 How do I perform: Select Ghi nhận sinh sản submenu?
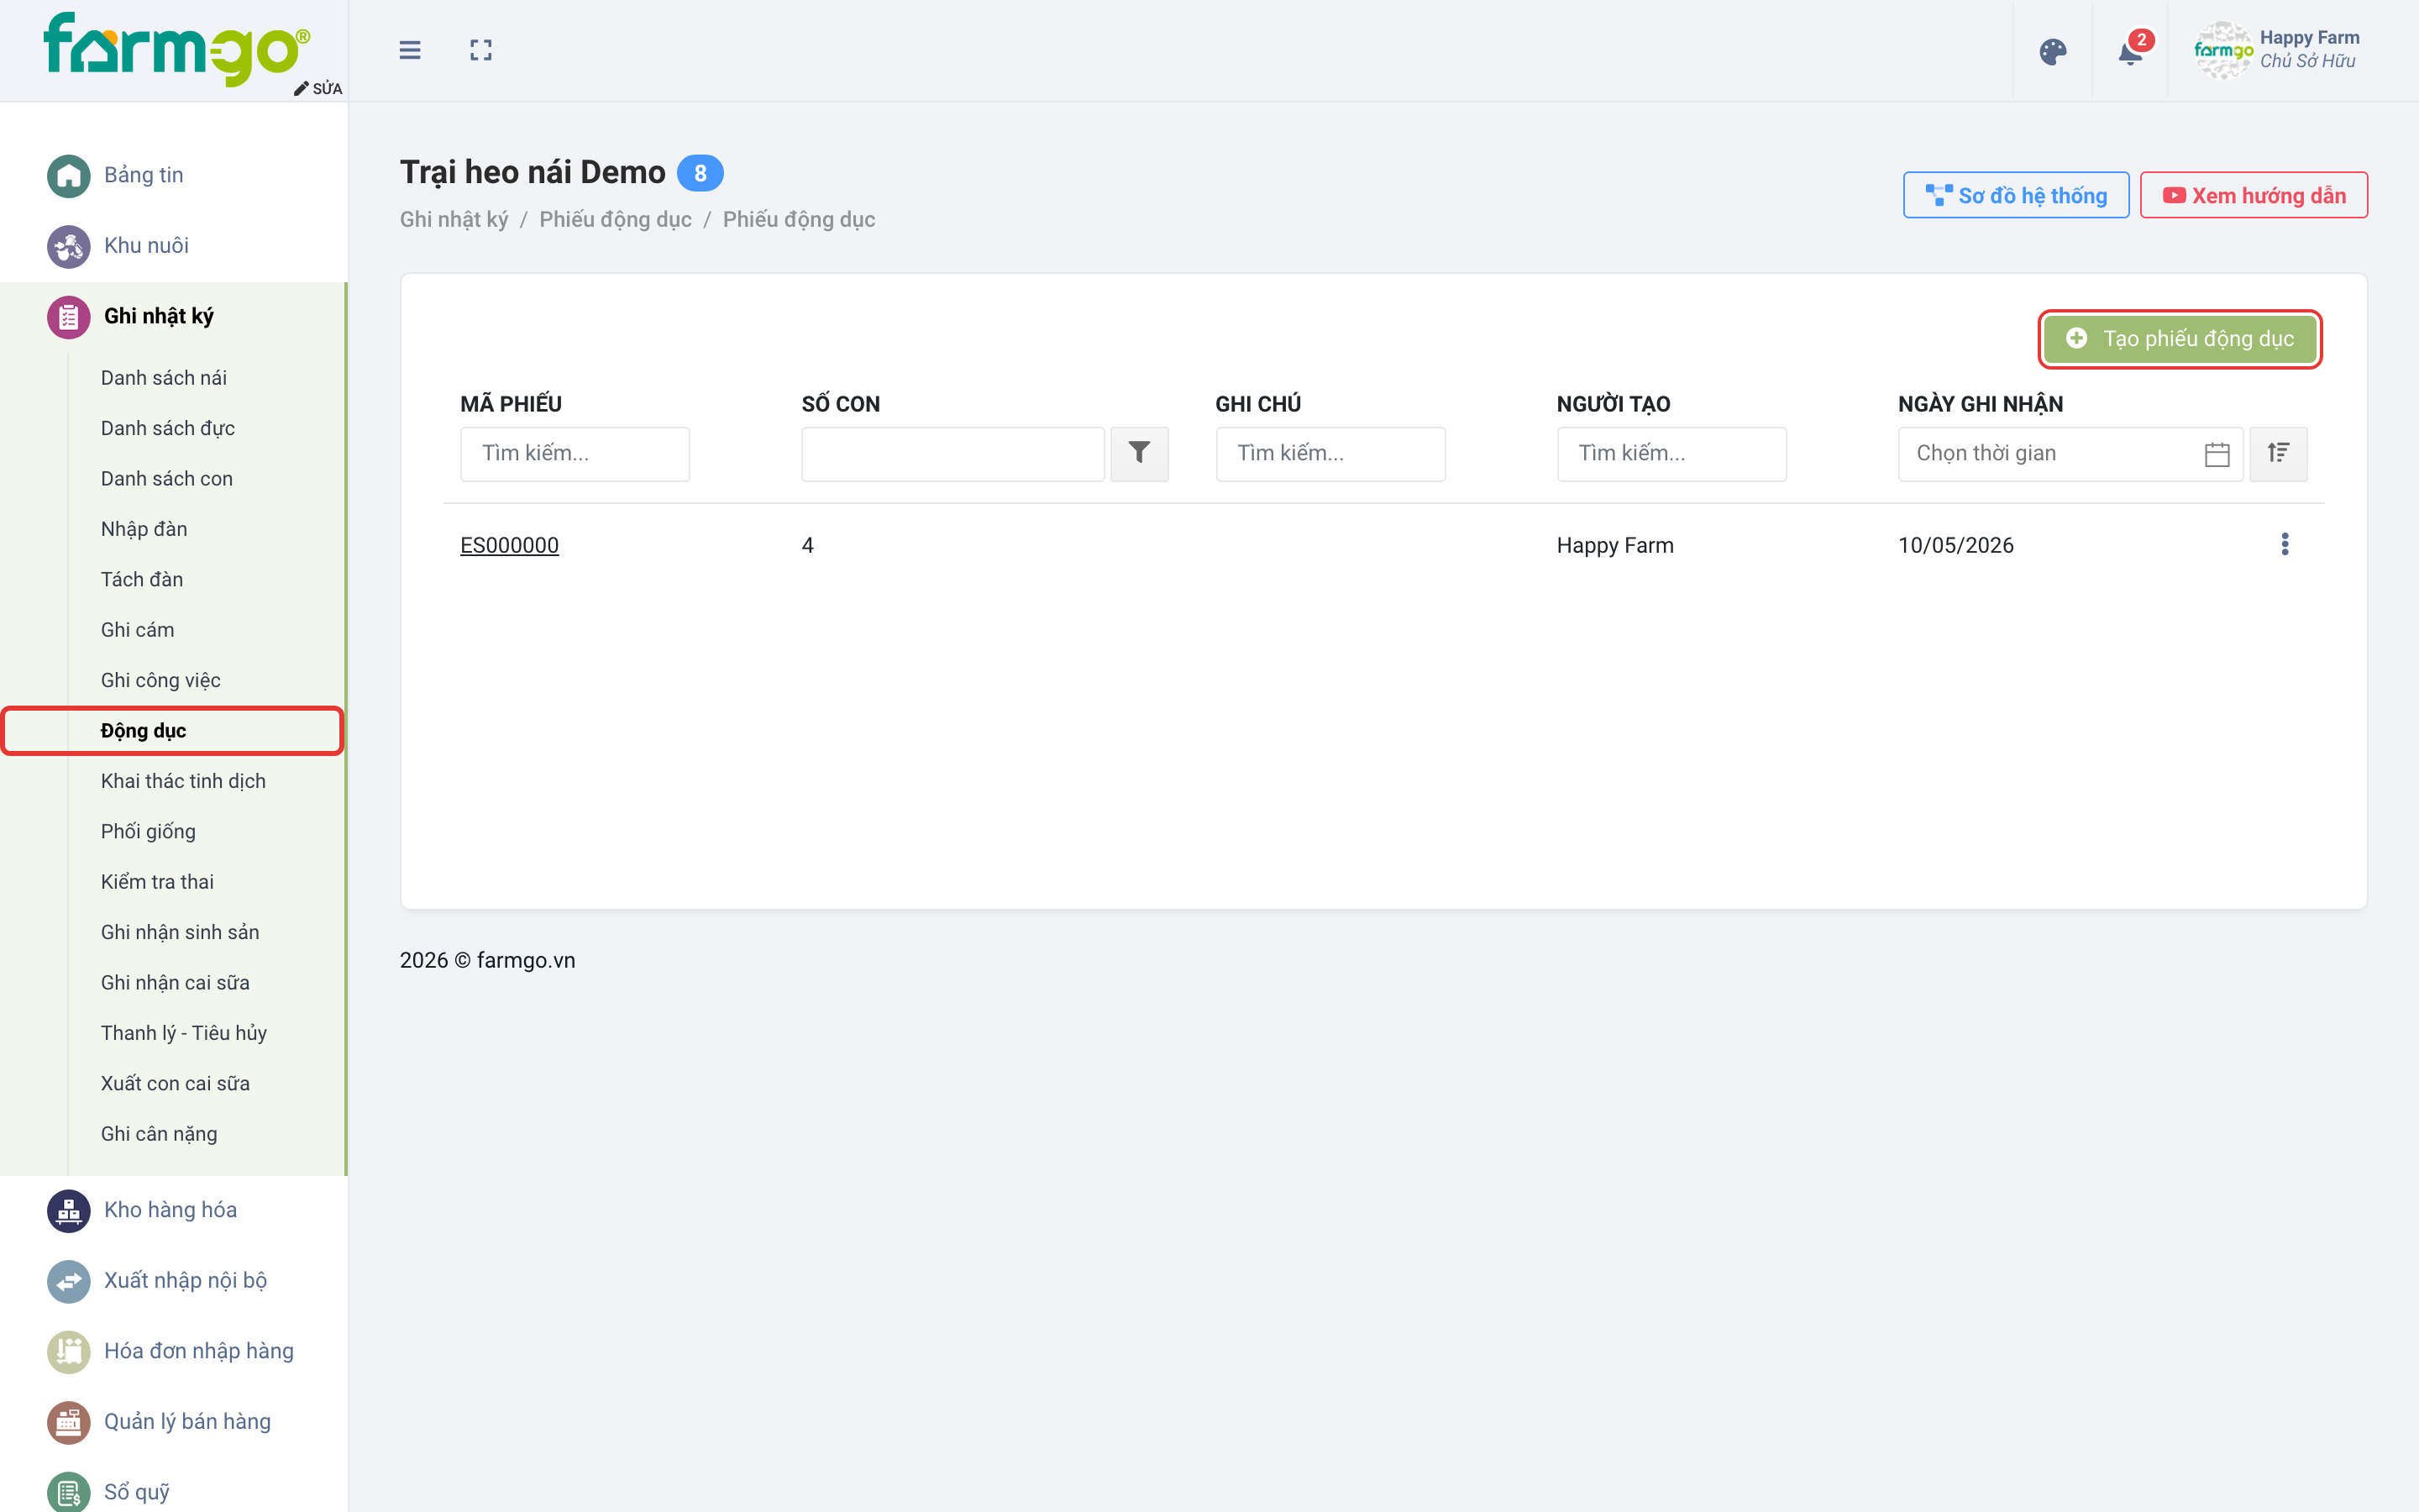click(x=180, y=932)
